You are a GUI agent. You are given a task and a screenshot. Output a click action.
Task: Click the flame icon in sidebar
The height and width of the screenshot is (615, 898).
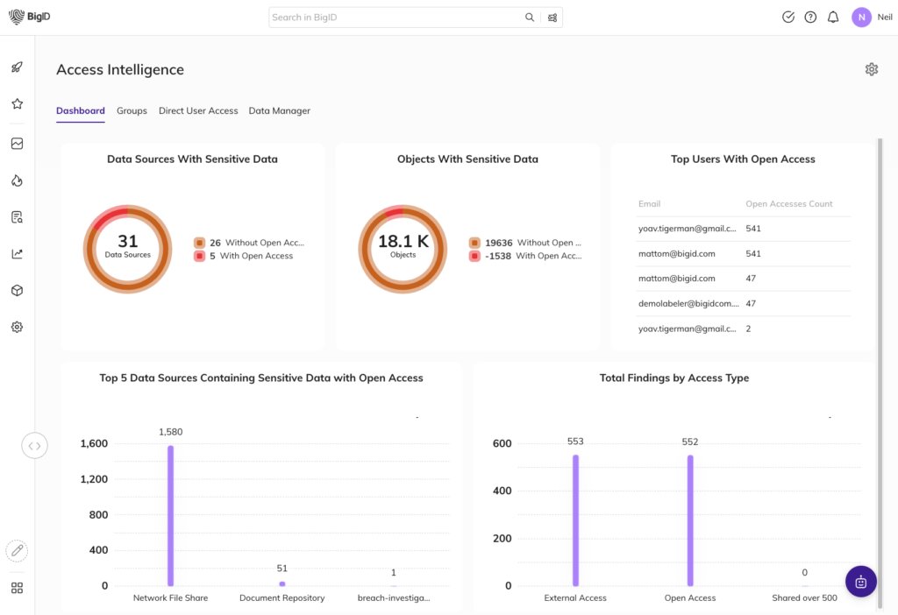tap(17, 180)
